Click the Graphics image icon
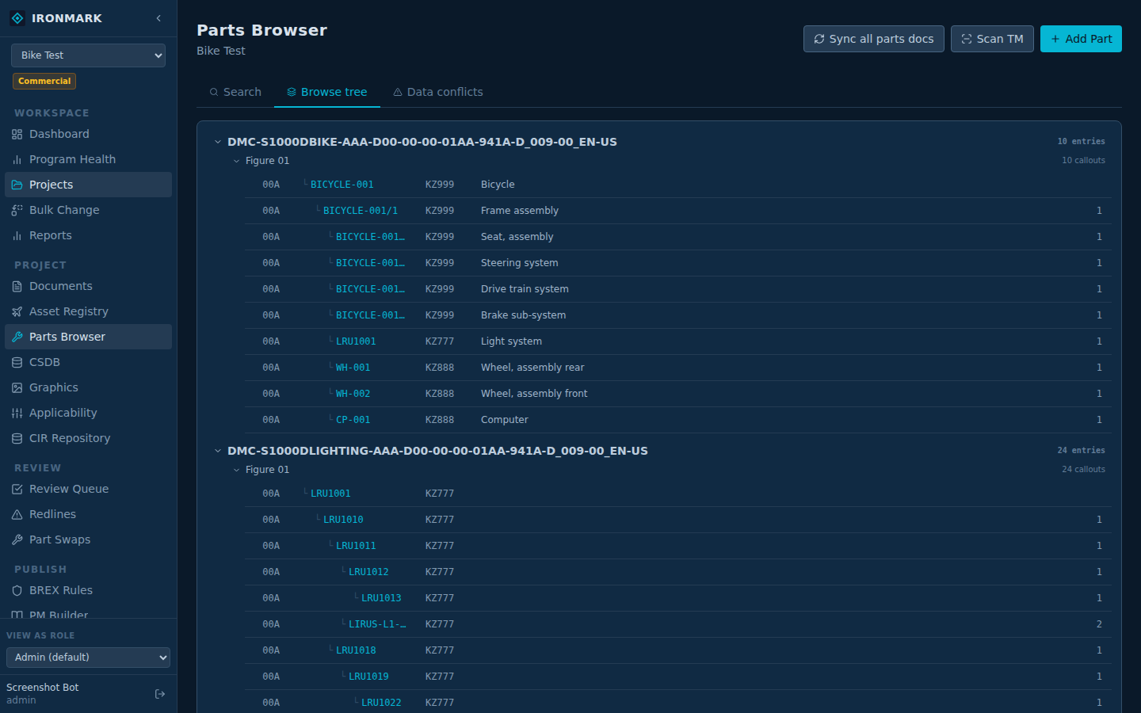The image size is (1141, 713). pos(17,388)
